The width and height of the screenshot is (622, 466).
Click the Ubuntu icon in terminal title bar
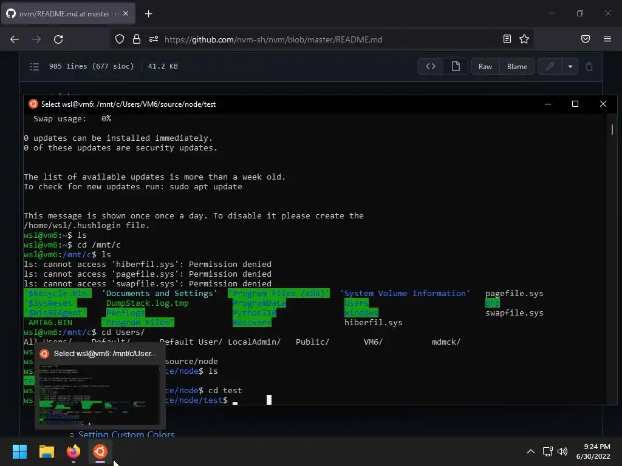click(x=33, y=104)
